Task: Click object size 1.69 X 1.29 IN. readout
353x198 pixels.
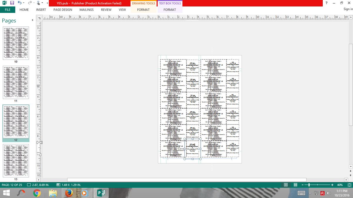Action: pos(69,185)
